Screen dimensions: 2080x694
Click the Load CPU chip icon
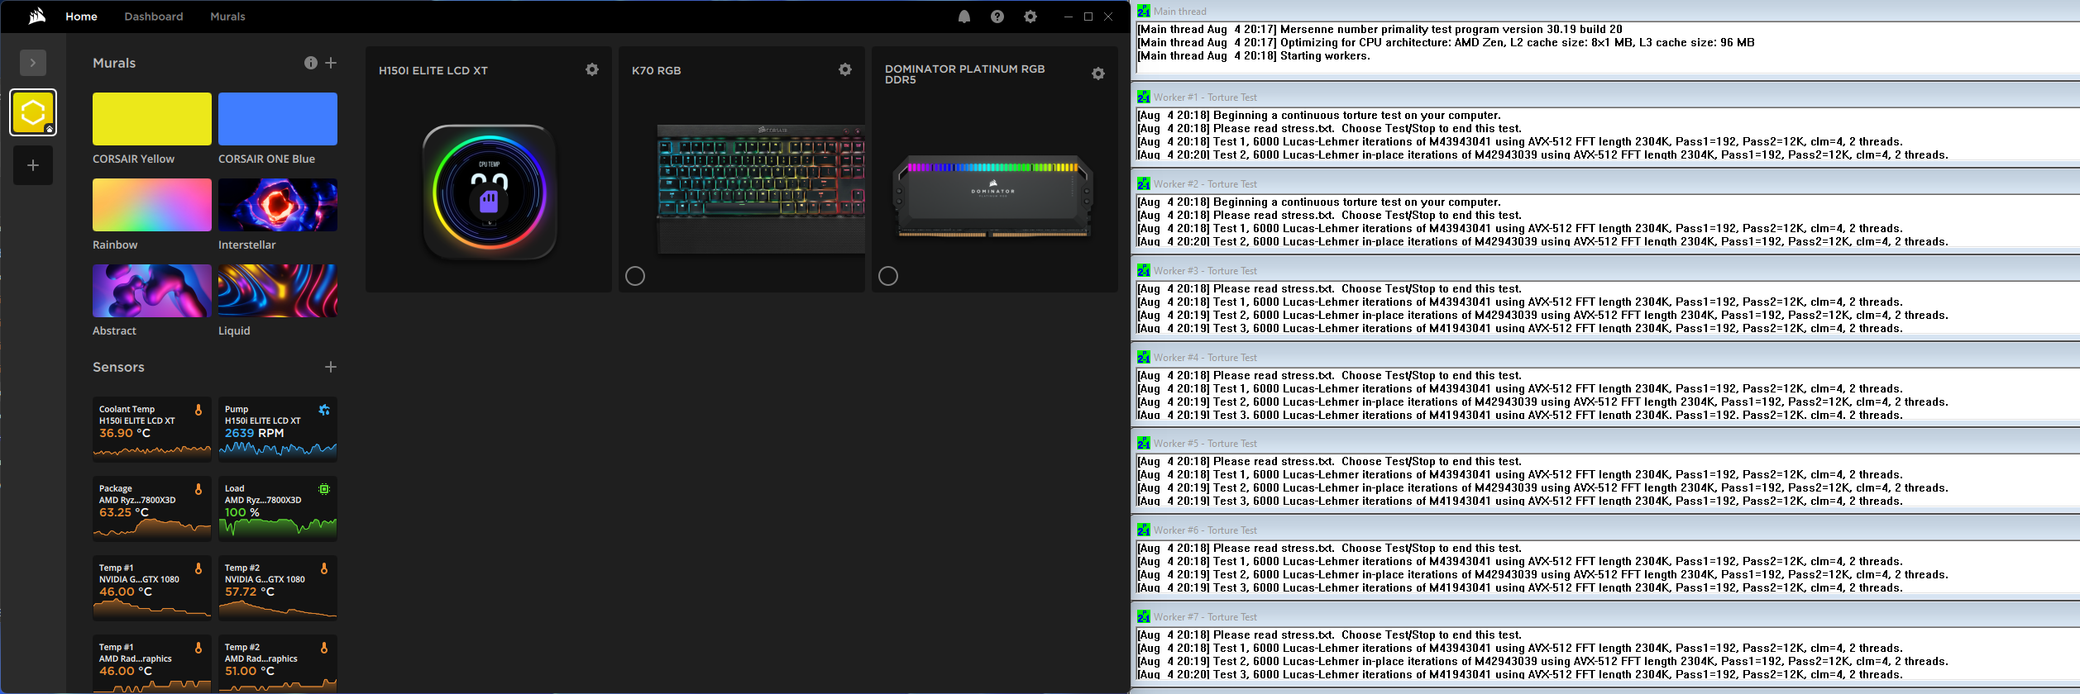324,489
